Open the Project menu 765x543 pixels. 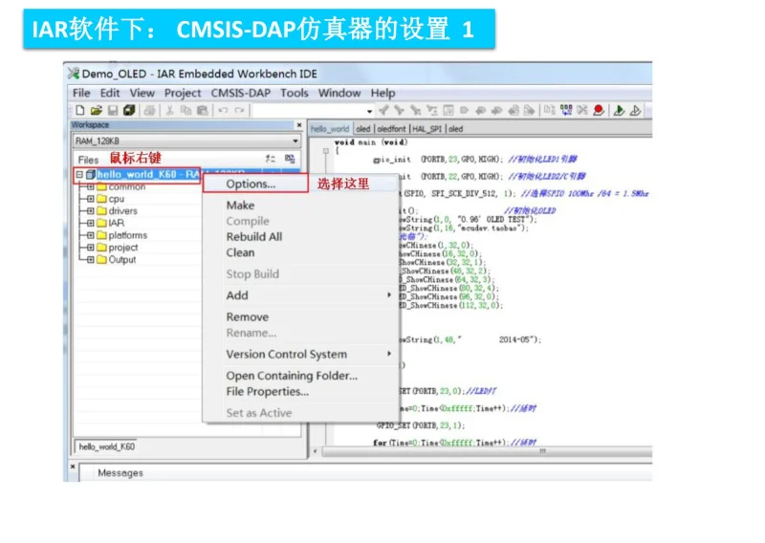point(183,93)
